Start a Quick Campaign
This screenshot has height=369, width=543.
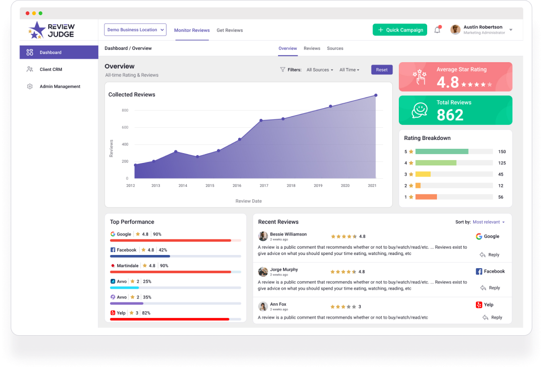click(400, 30)
